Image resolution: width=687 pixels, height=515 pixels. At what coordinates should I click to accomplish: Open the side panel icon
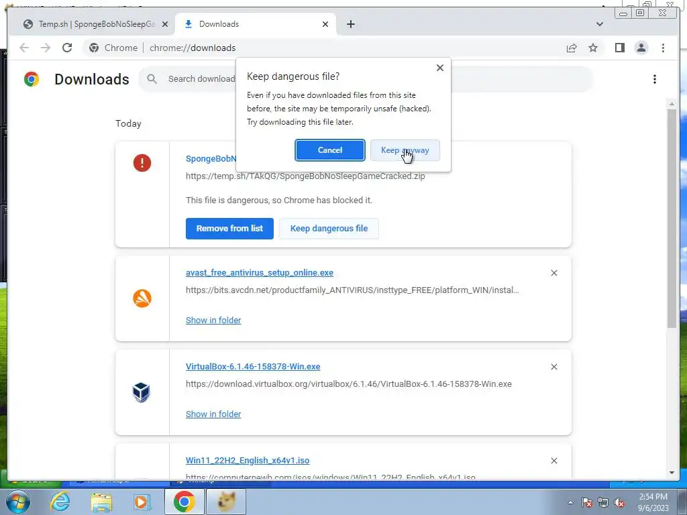tap(619, 48)
